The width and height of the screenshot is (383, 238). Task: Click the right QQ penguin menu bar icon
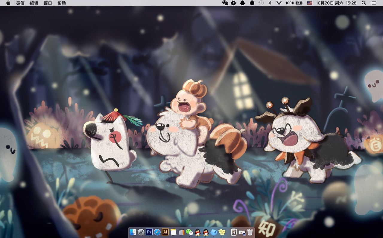[252, 3]
